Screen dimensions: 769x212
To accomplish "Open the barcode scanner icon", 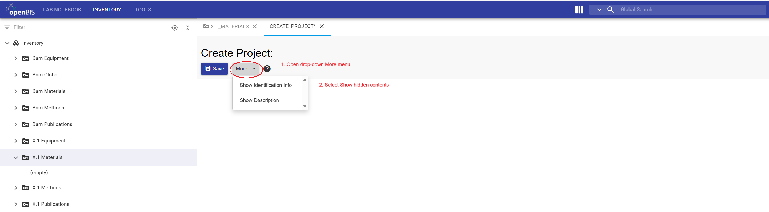I will [579, 10].
